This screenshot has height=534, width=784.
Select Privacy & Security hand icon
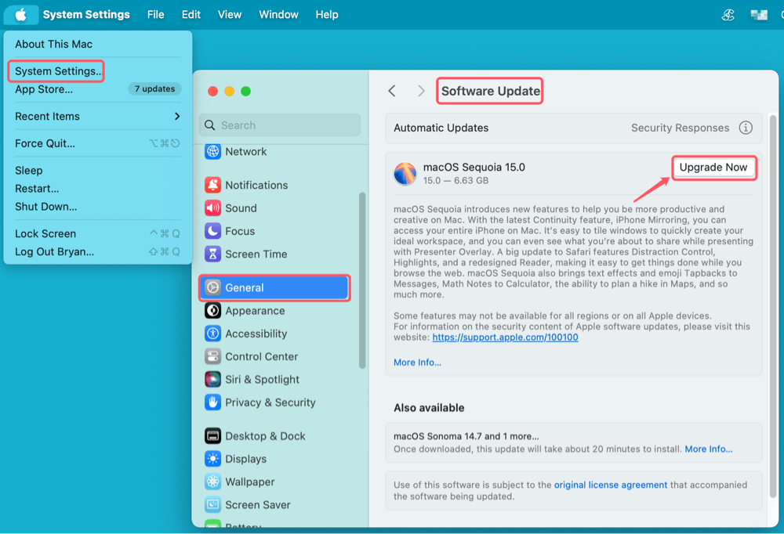pyautogui.click(x=212, y=402)
